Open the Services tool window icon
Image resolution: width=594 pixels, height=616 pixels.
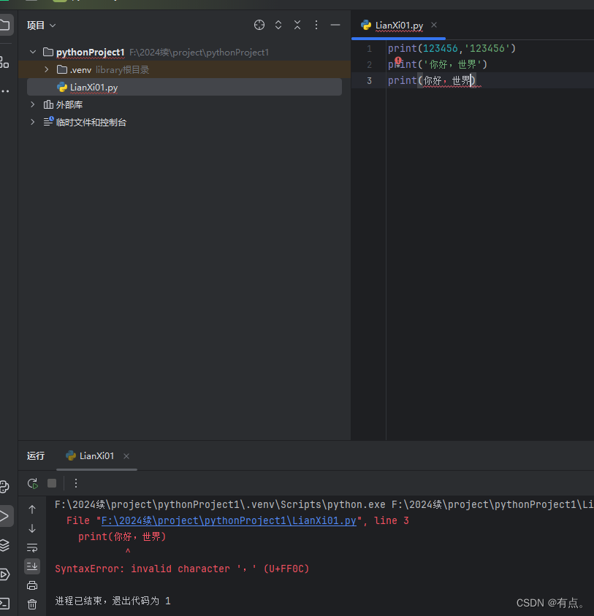(x=4, y=574)
